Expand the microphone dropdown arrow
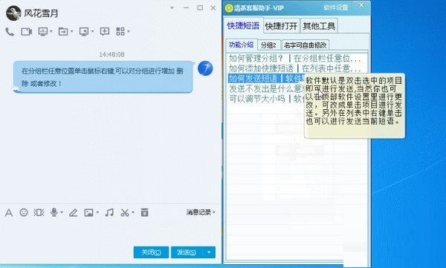The width and height of the screenshot is (446, 268). (62, 212)
